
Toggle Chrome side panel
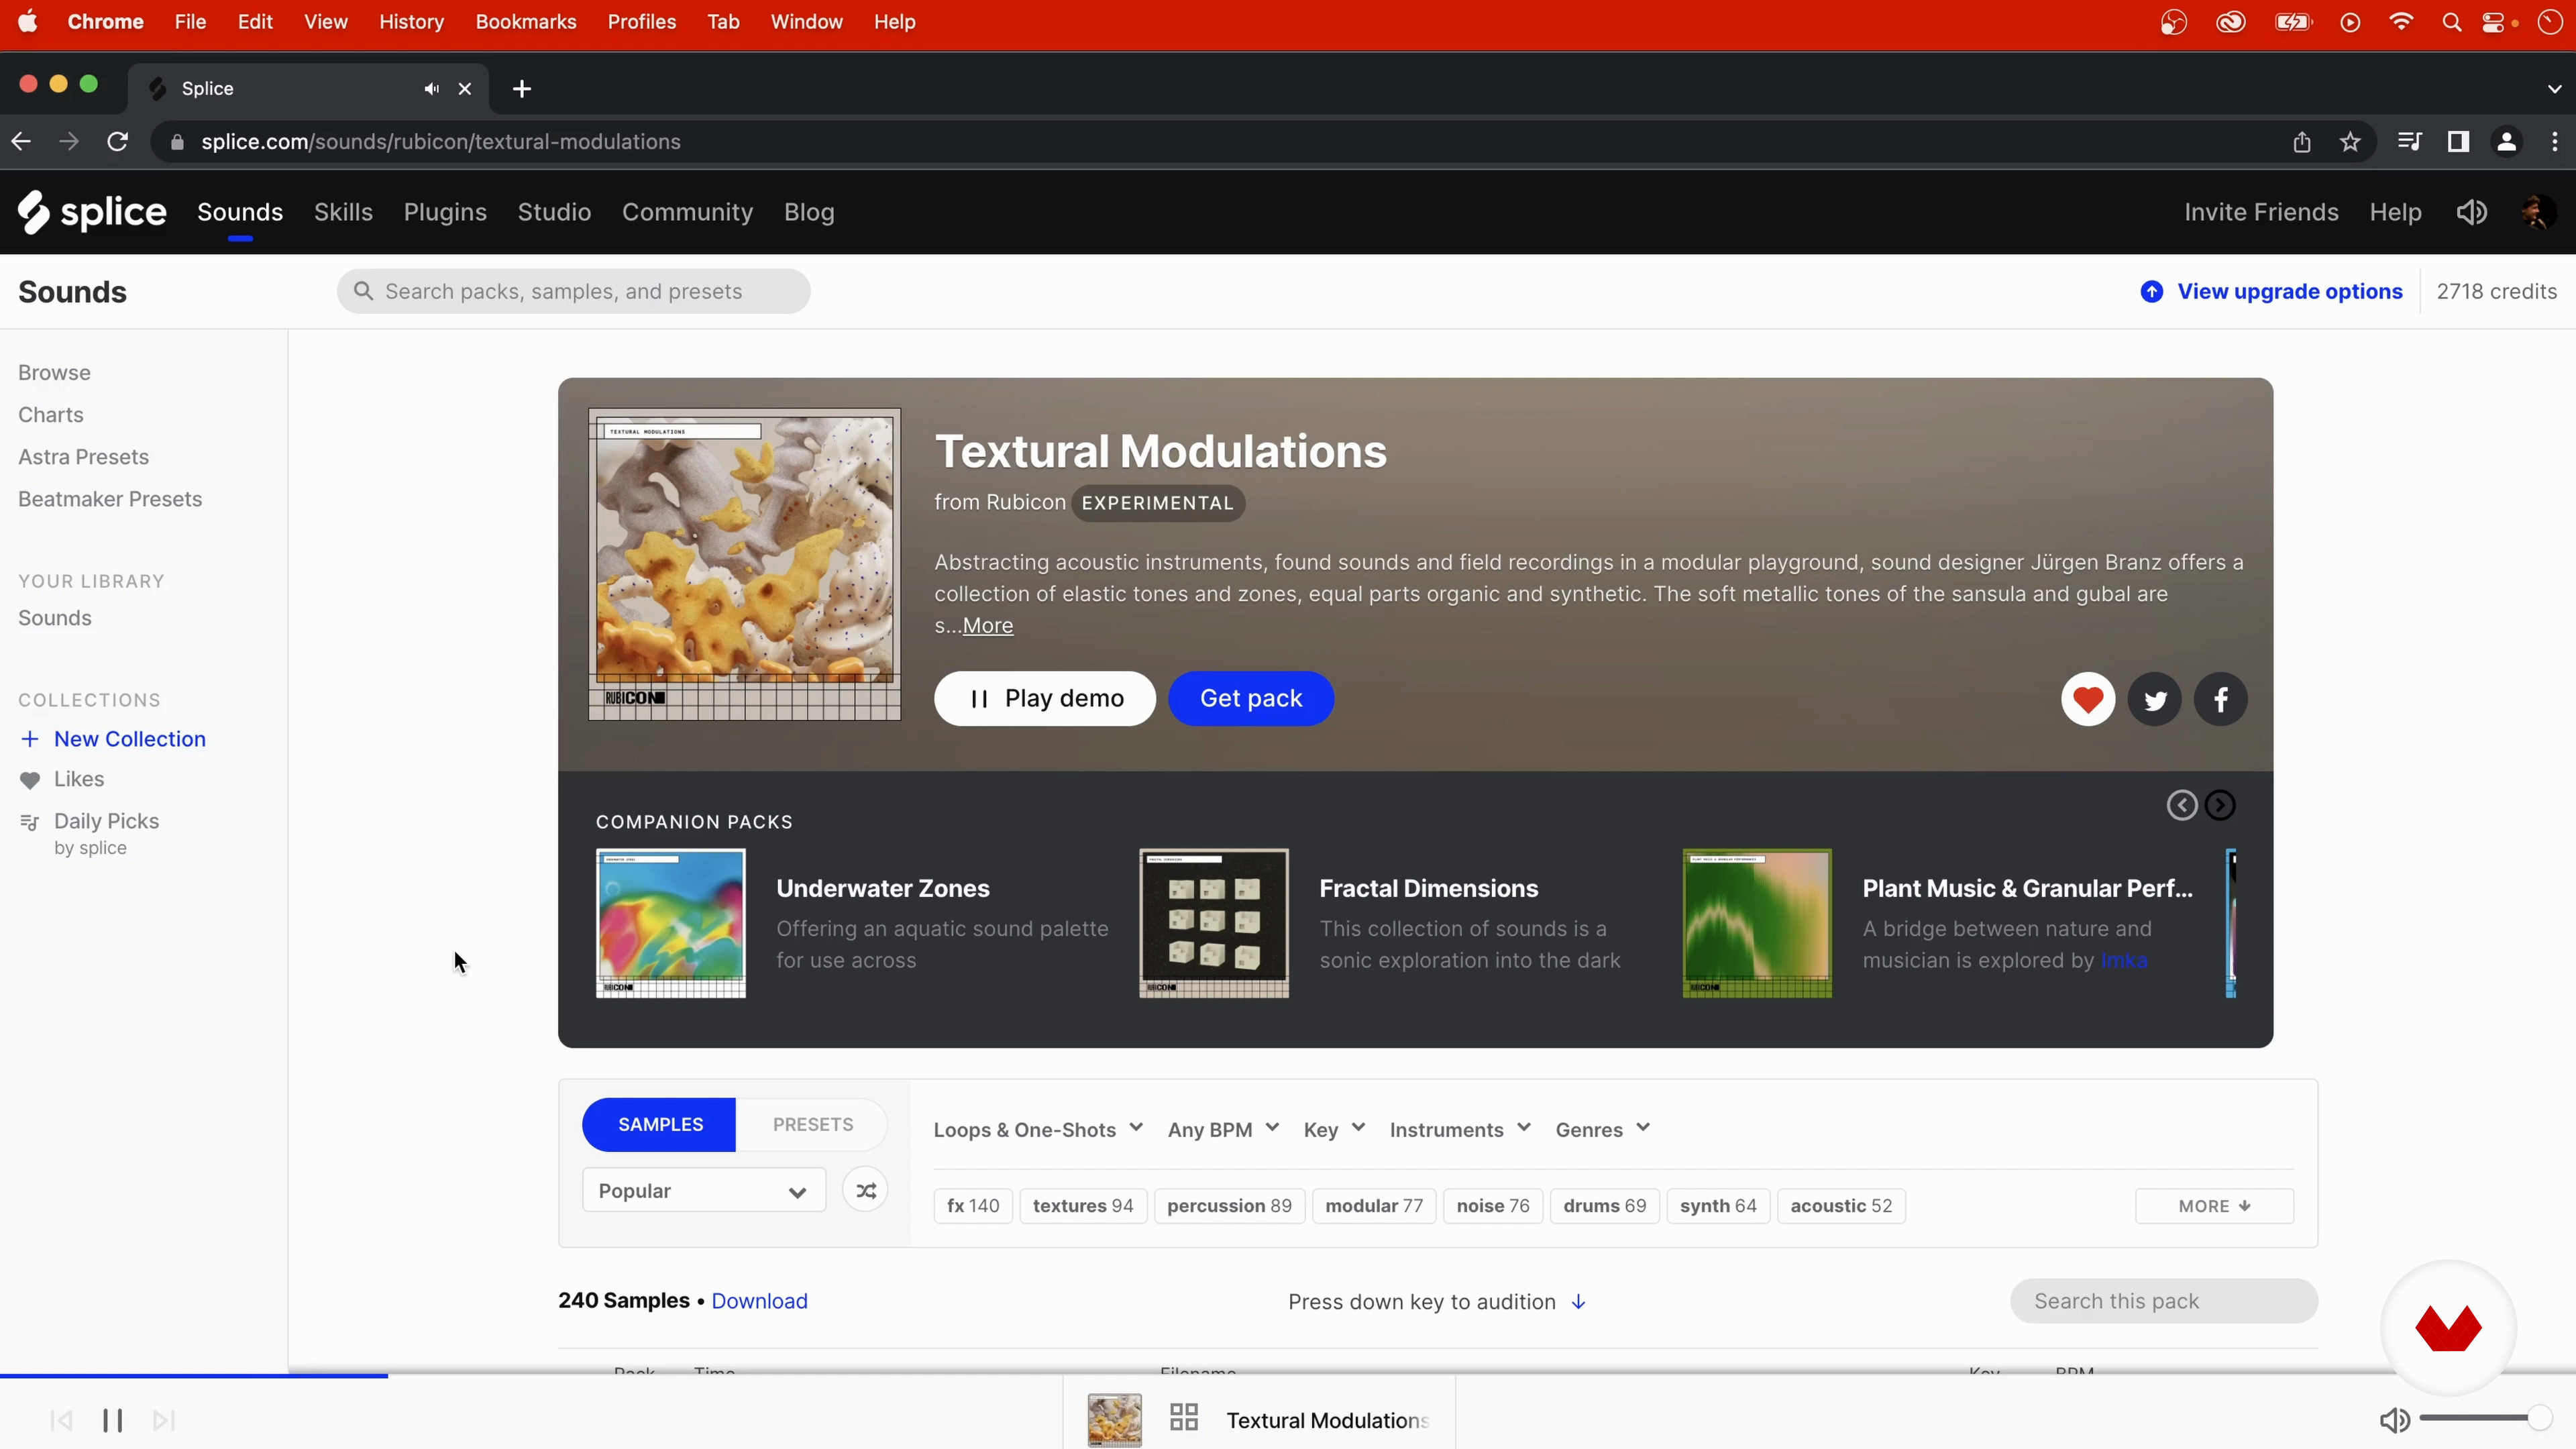(2458, 142)
